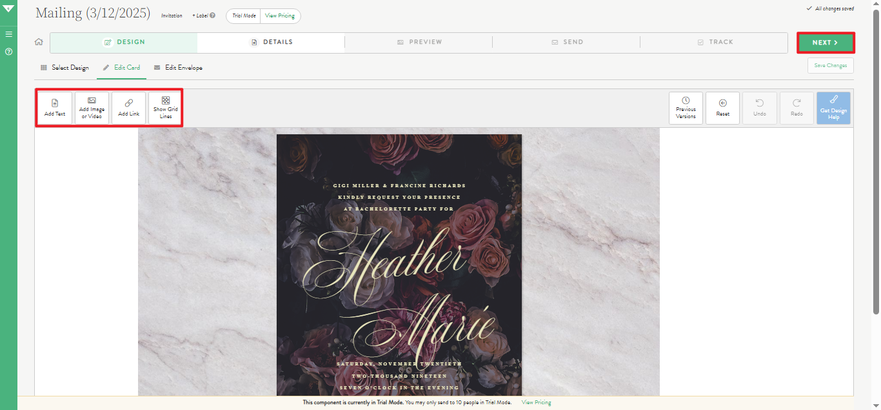Viewport: 881px width, 410px height.
Task: Select 'Two-thousand nineteen' text line
Action: (x=399, y=376)
